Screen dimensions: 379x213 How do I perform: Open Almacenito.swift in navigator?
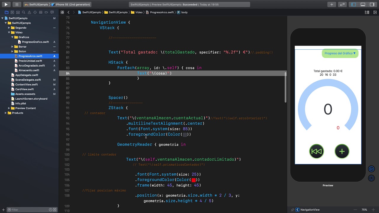29,70
